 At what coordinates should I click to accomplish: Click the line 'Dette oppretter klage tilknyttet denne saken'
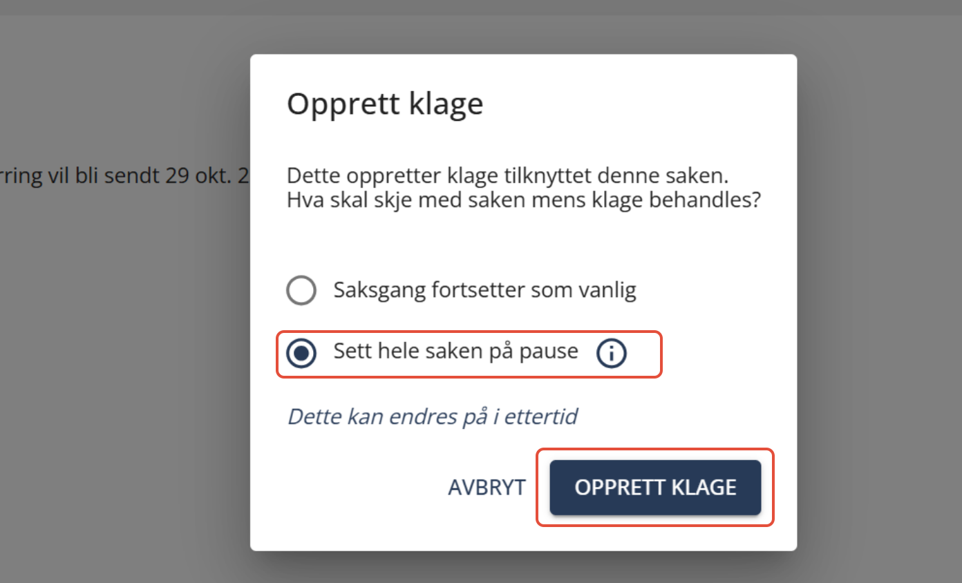click(x=507, y=175)
